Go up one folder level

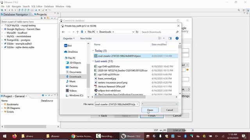pyautogui.click(x=77, y=32)
